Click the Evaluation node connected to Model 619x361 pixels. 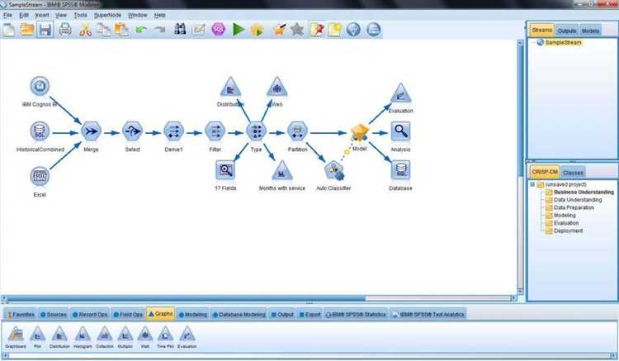pyautogui.click(x=400, y=93)
